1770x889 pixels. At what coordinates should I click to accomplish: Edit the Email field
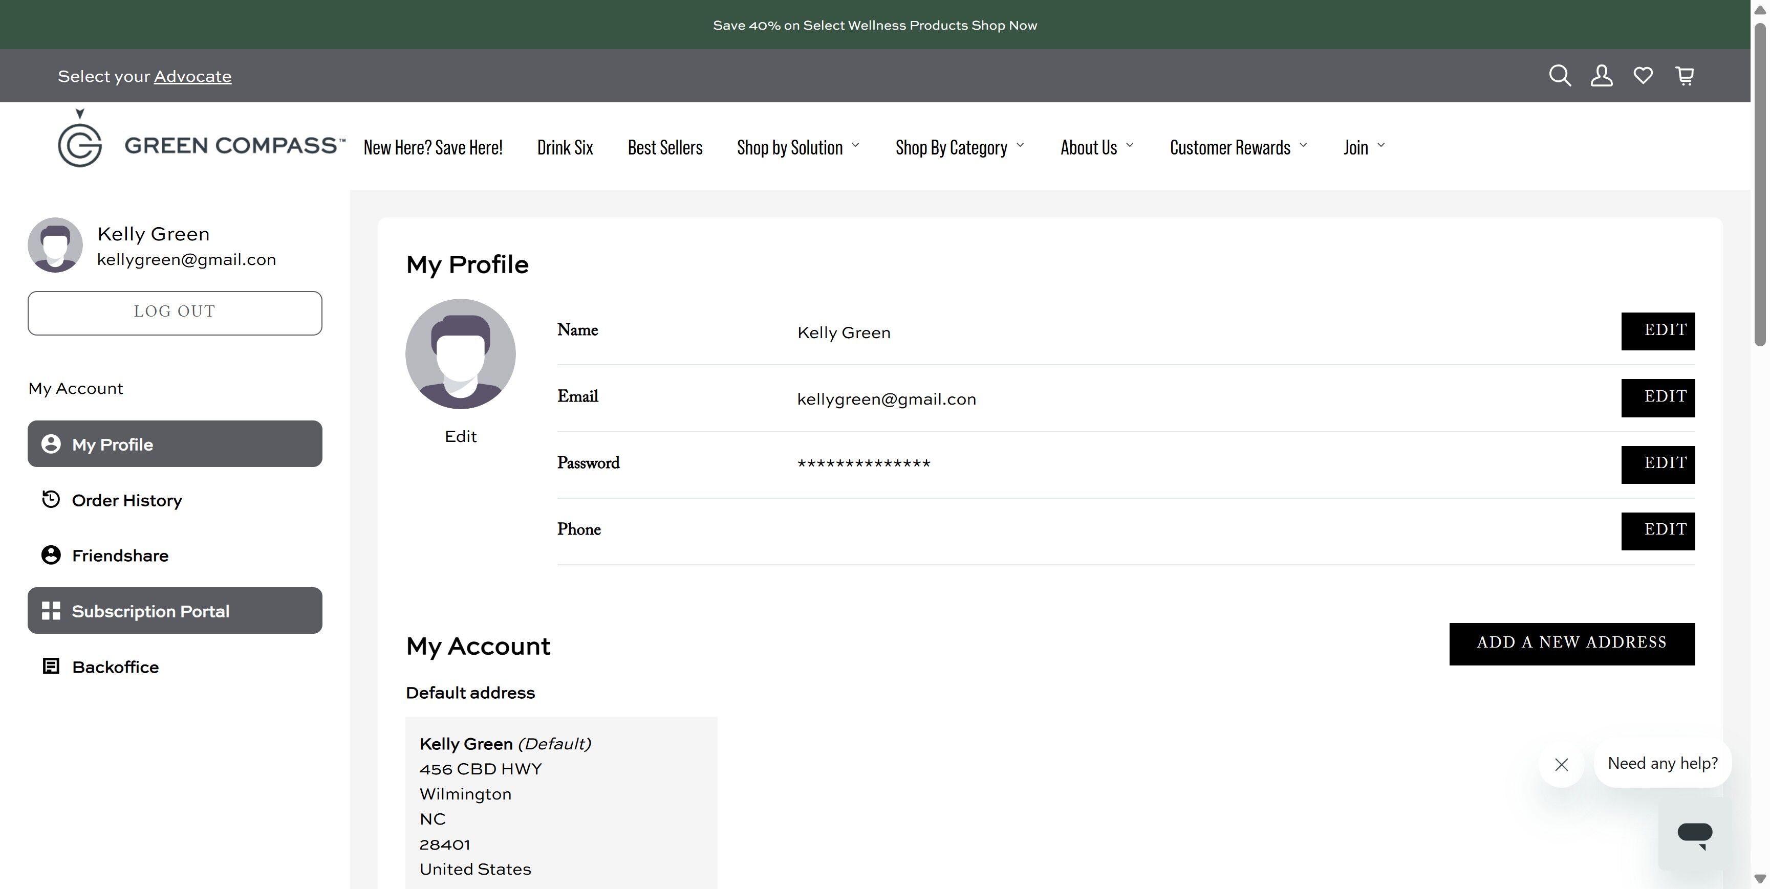click(1658, 397)
